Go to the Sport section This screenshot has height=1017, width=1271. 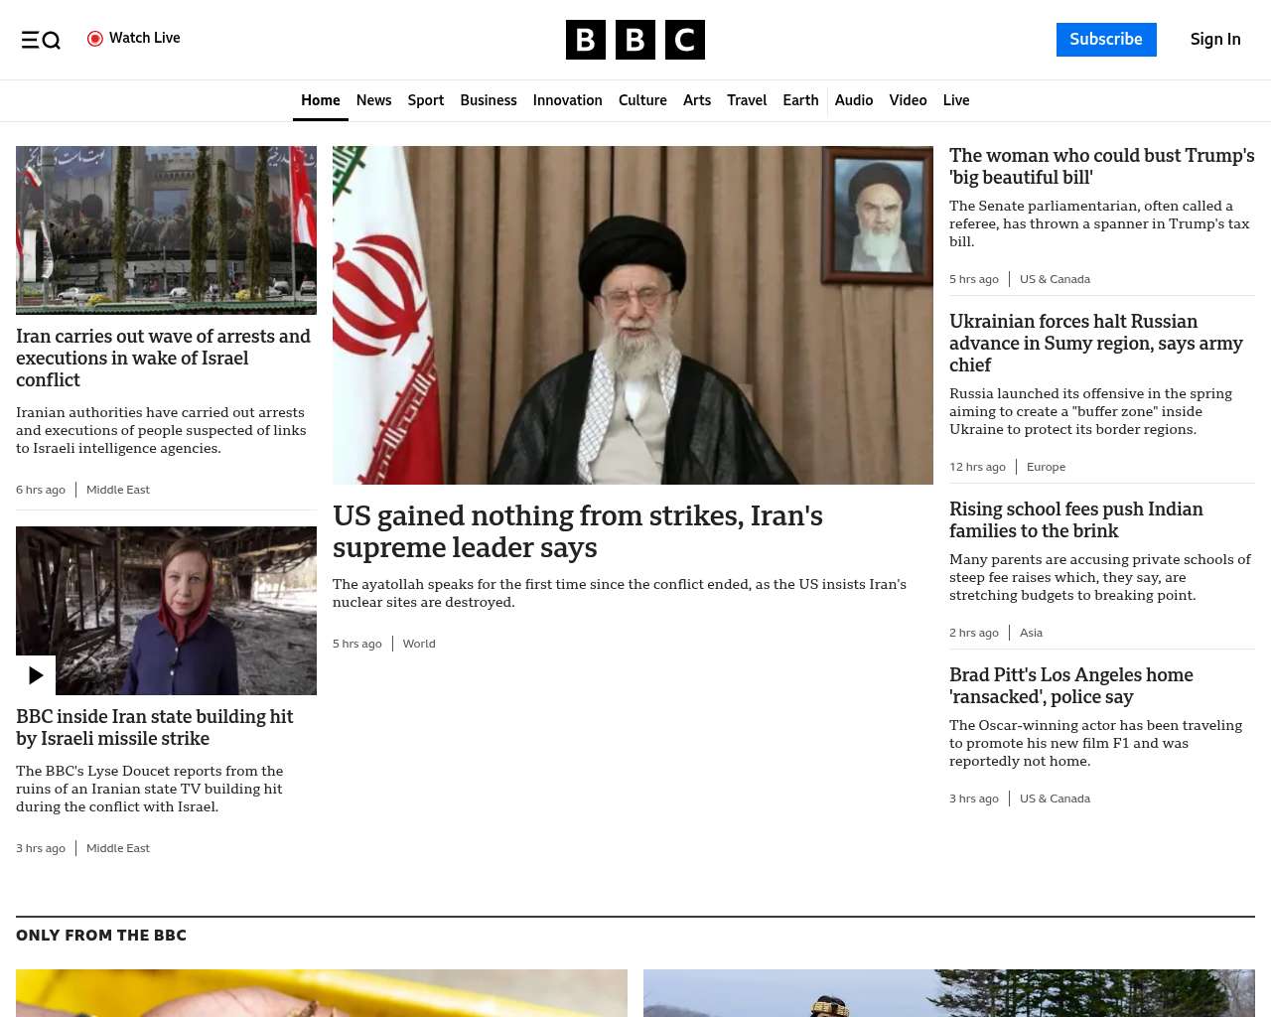tap(426, 100)
